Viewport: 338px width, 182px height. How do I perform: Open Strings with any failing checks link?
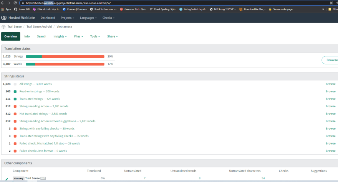[x=47, y=129]
